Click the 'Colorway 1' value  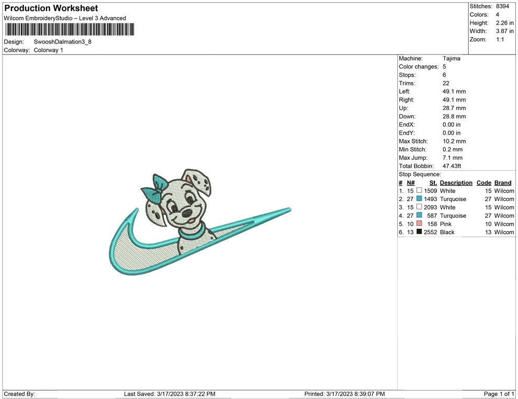[x=48, y=50]
